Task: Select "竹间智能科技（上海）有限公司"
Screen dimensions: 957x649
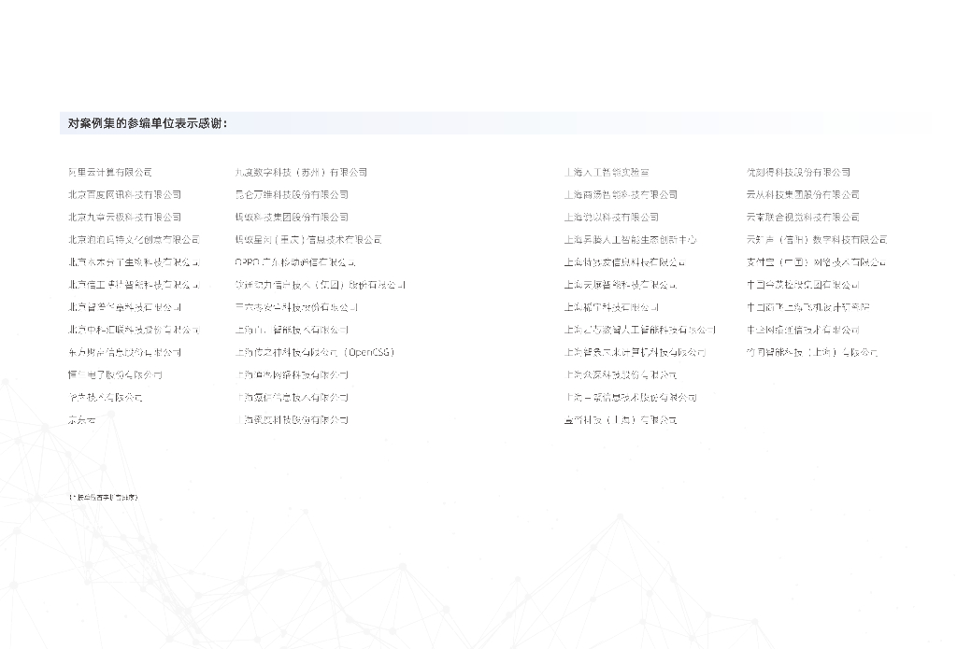Action: click(x=812, y=353)
